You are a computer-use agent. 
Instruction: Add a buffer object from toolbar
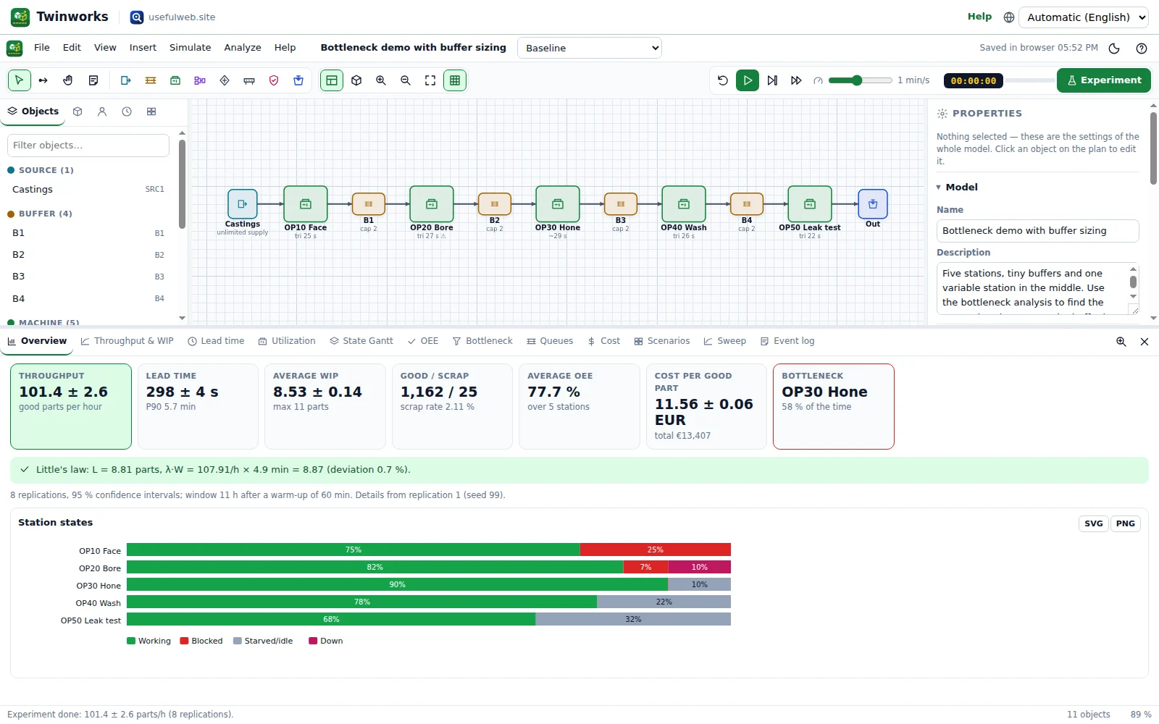(x=151, y=80)
